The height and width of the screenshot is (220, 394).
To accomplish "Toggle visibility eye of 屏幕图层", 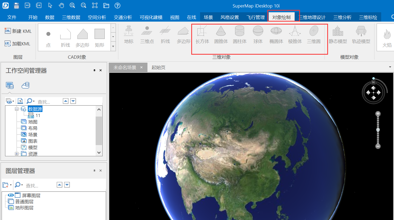I will pos(11,195).
